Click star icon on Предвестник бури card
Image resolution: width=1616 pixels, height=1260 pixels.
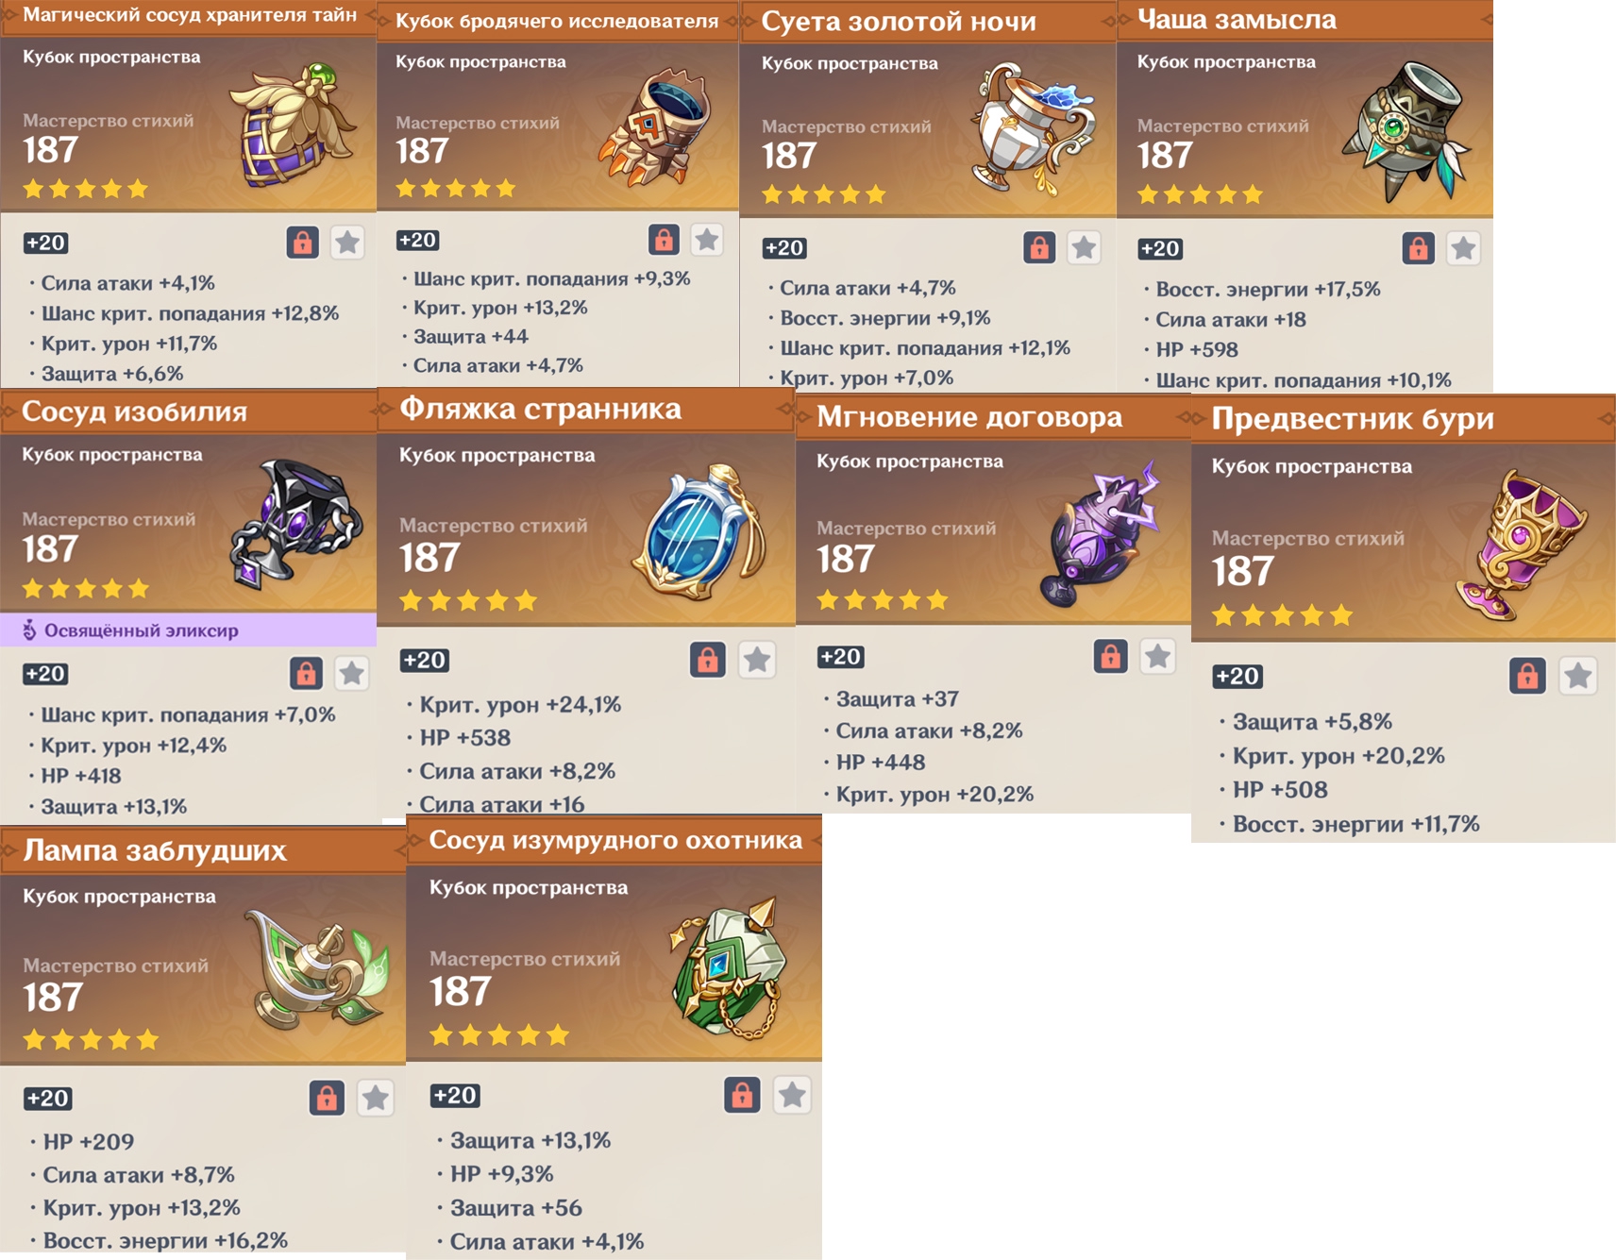[1577, 676]
